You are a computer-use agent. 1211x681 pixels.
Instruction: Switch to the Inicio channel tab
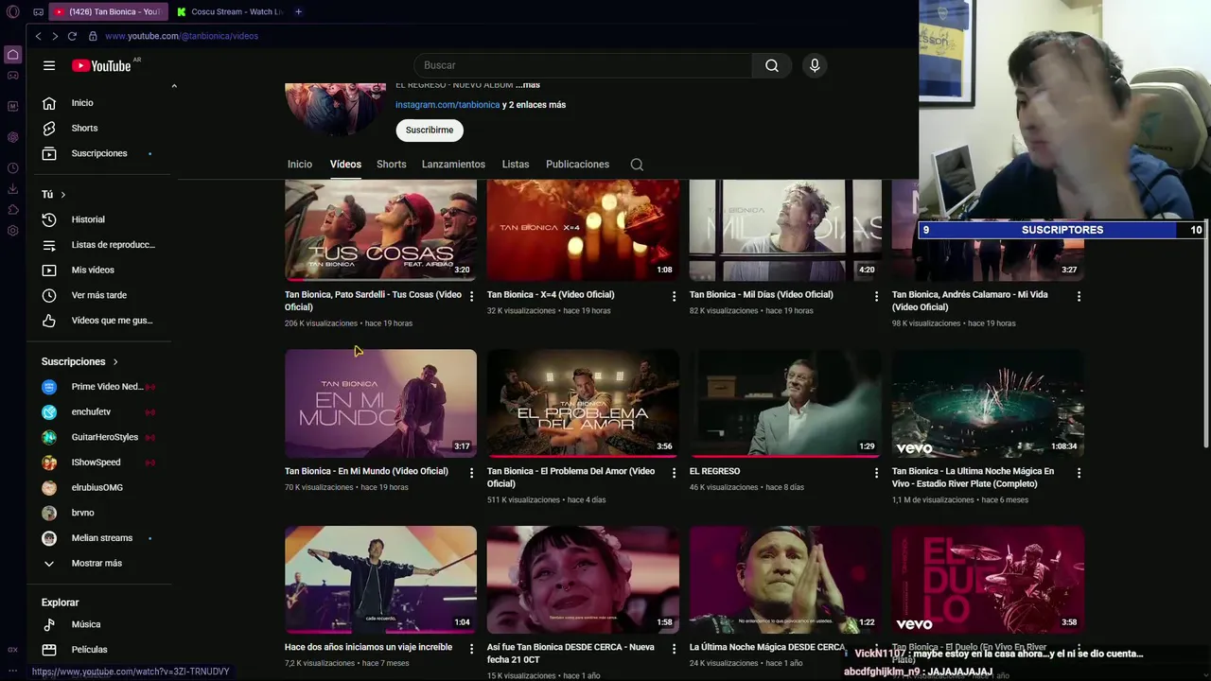300,165
